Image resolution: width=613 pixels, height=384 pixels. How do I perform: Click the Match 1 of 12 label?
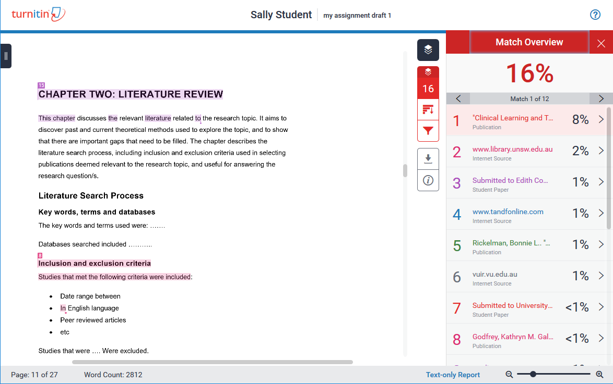click(529, 98)
